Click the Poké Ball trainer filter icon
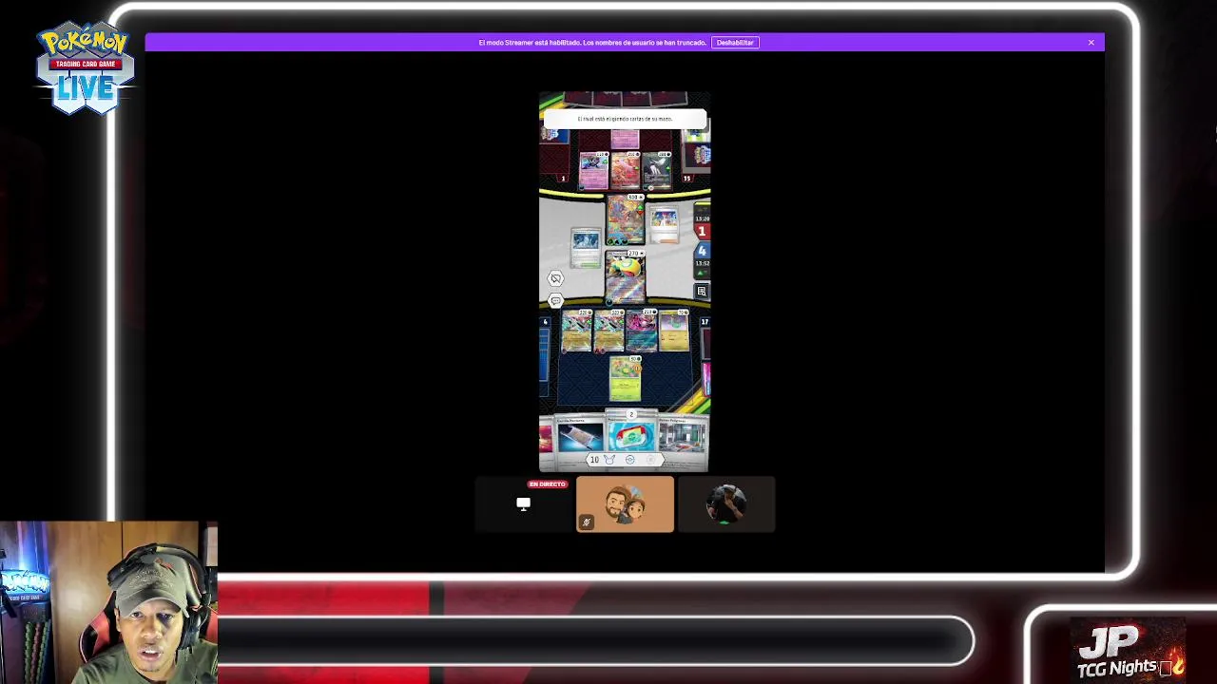 pos(629,460)
